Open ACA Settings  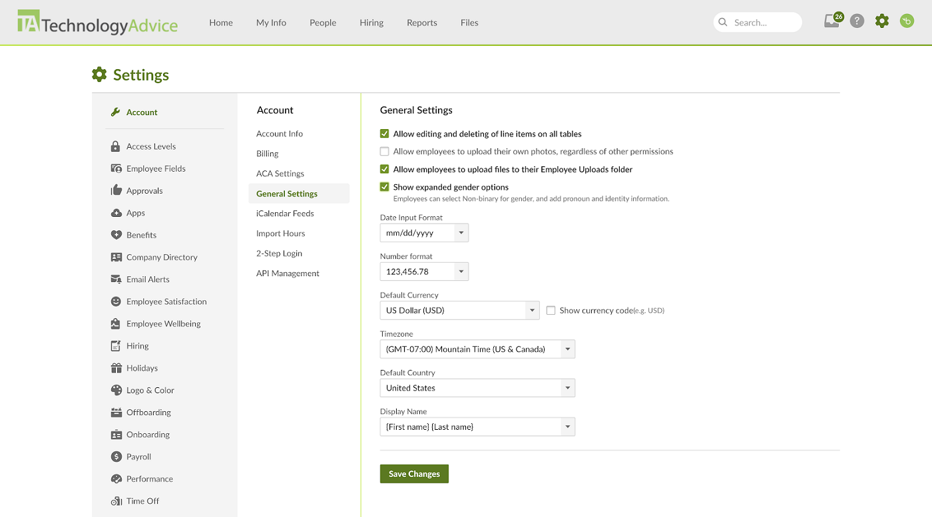tap(280, 174)
